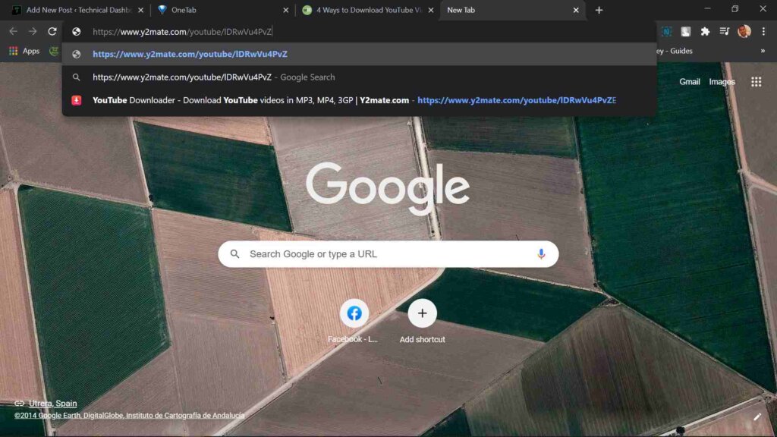Pick the YouTube Downloader Y2mate.com suggestion

coord(359,100)
